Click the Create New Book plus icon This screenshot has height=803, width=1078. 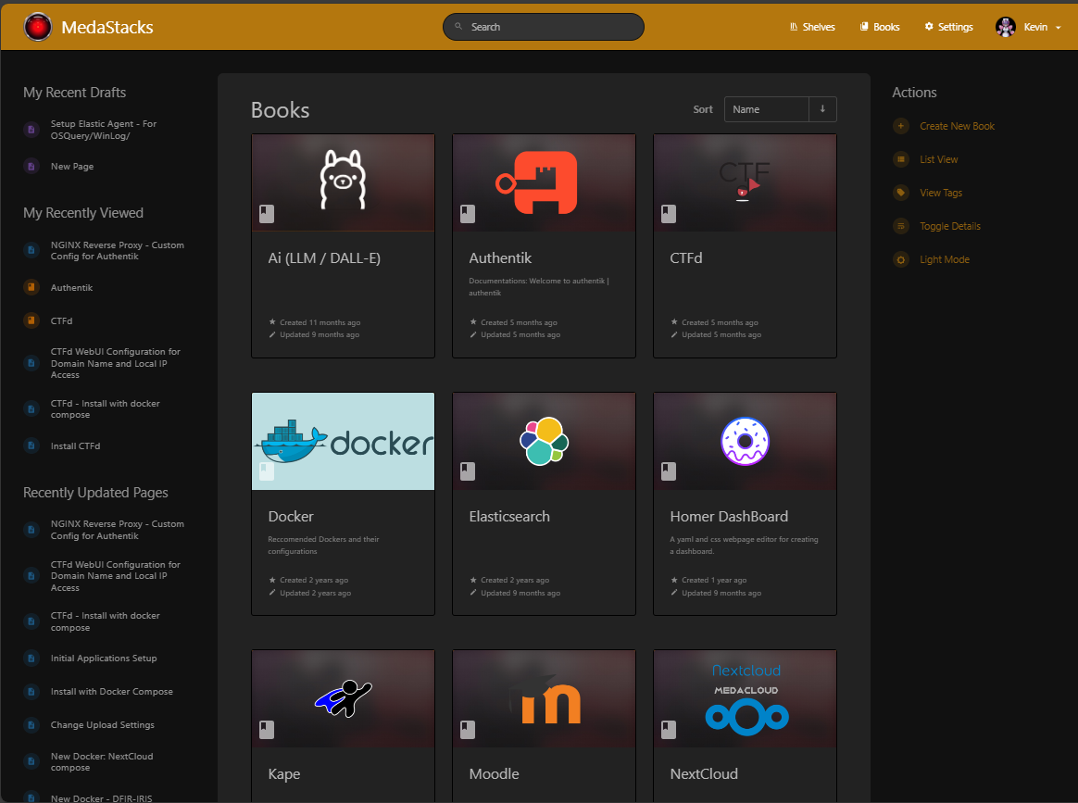[901, 126]
